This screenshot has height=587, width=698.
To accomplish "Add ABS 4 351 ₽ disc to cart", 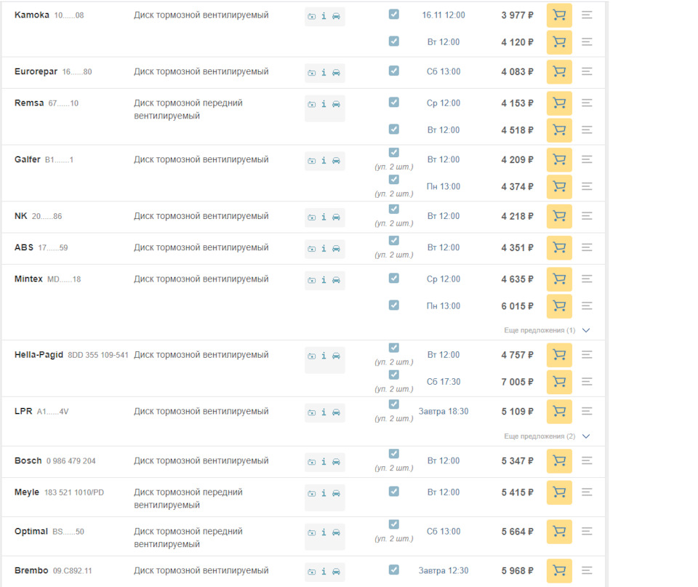I will [x=559, y=247].
